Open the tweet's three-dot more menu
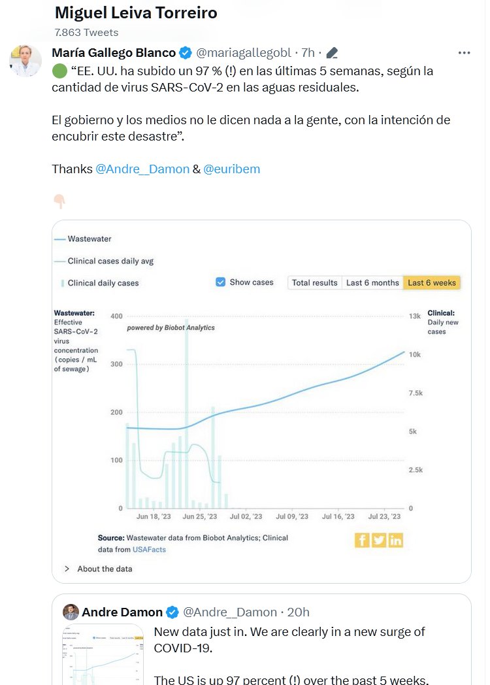Viewport: 490px width, 685px height. pos(464,53)
